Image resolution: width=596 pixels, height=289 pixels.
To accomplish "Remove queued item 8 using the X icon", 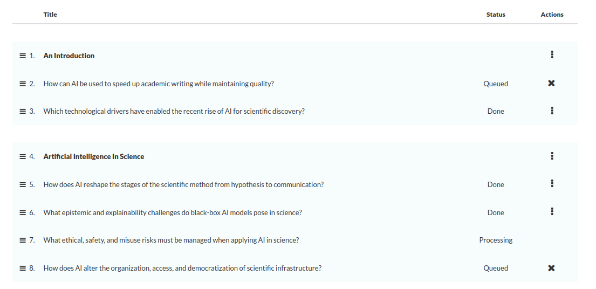I will 551,268.
